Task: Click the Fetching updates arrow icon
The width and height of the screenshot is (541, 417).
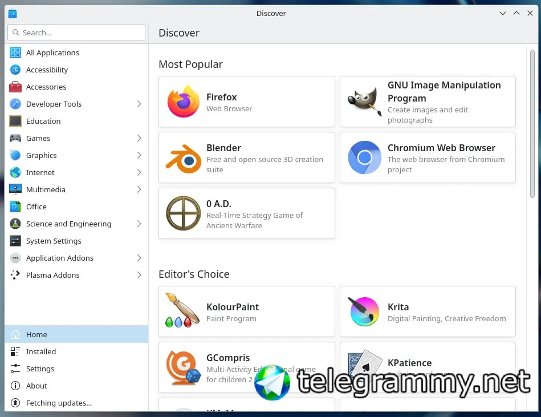Action: [15, 403]
